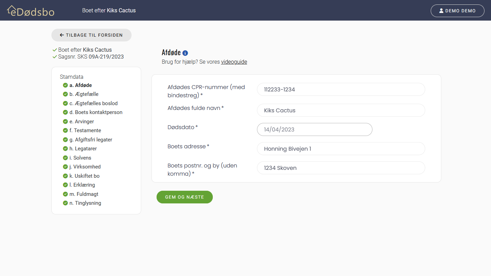Click the green checkmark beside Tinglysning
This screenshot has height=276, width=491.
(x=65, y=203)
